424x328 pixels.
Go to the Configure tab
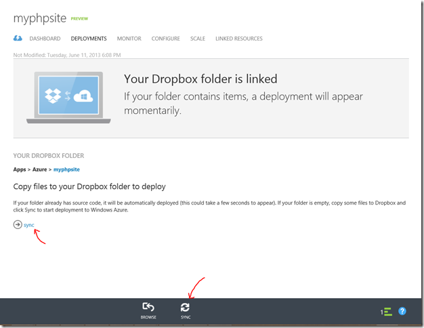click(165, 39)
